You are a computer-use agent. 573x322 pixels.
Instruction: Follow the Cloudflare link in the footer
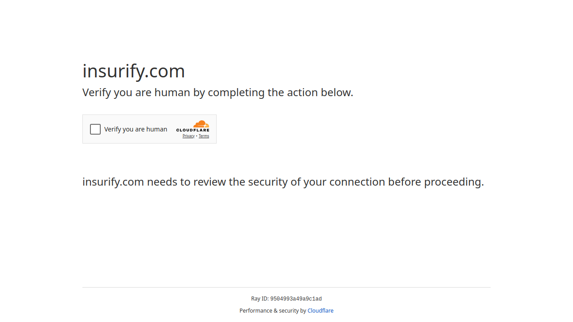[x=321, y=311]
